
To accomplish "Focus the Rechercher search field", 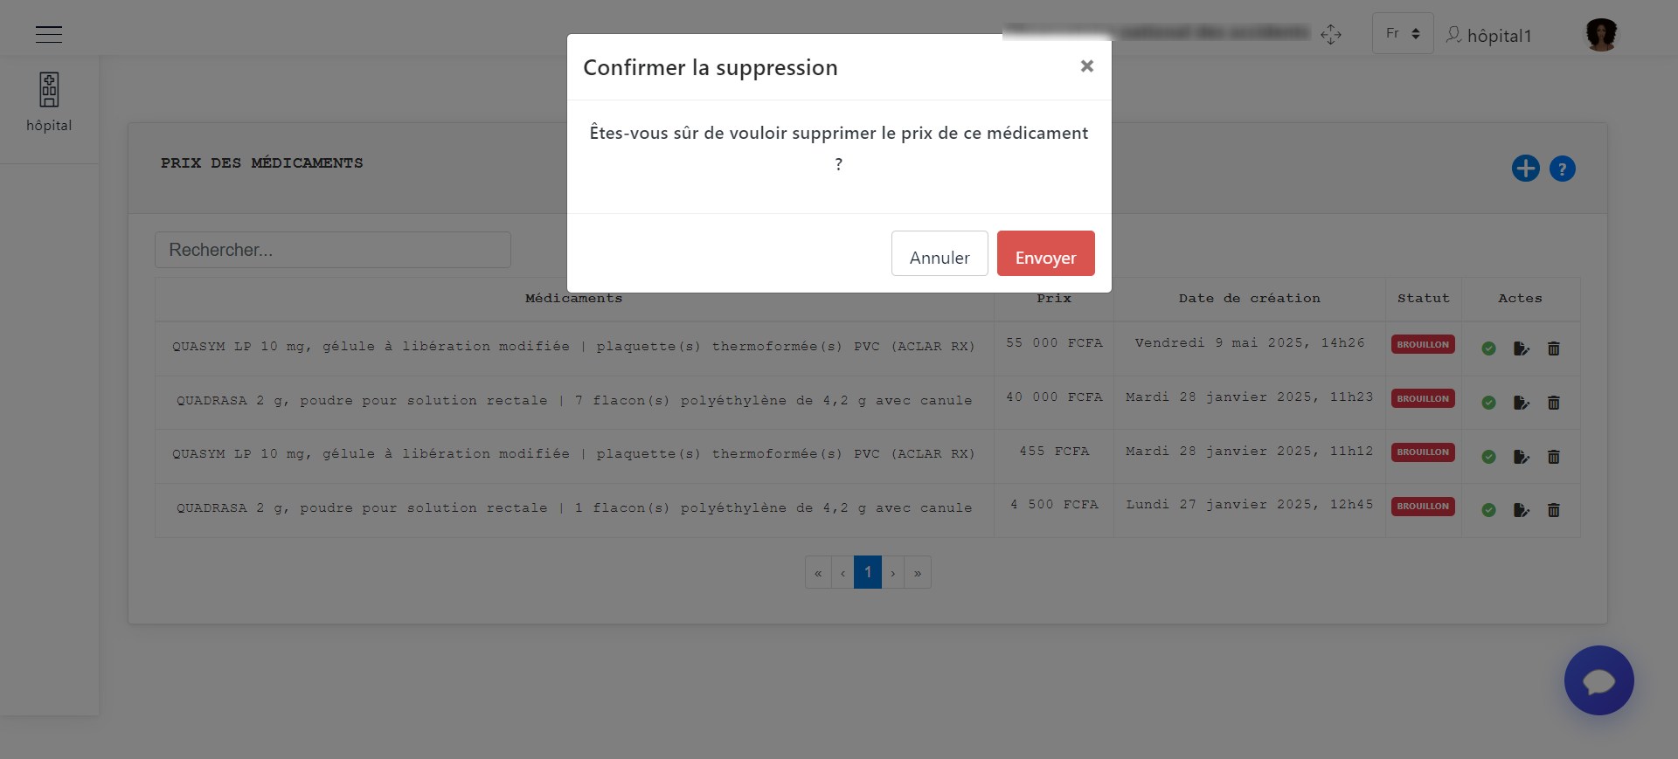I will 333,250.
